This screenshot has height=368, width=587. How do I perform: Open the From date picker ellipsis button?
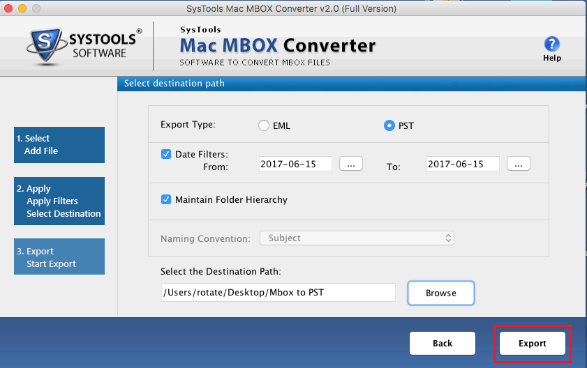[x=351, y=164]
